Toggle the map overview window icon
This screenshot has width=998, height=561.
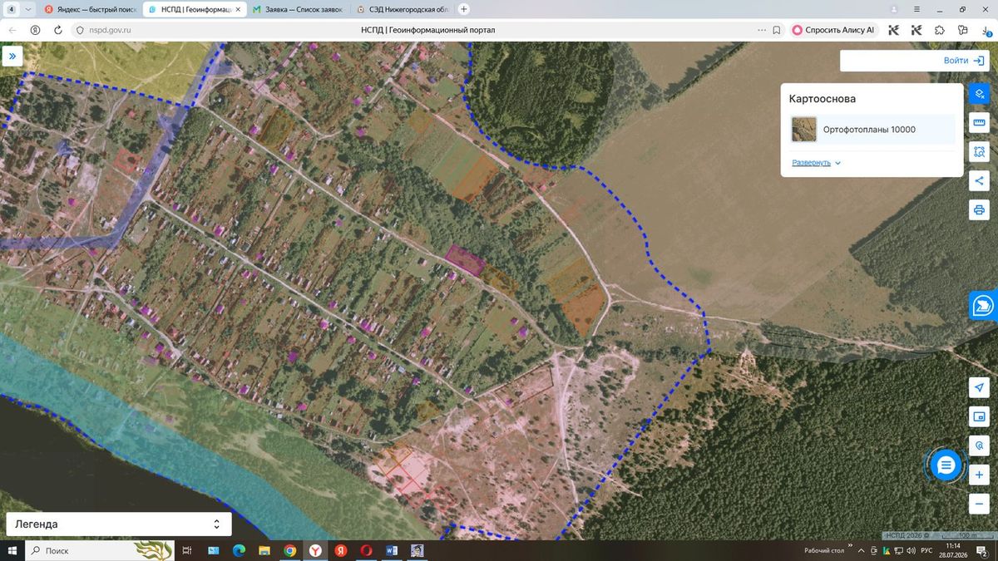pos(979,416)
